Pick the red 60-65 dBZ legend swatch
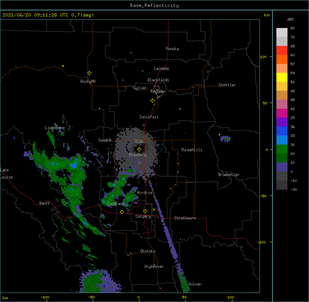The image size is (309, 302). point(282,50)
